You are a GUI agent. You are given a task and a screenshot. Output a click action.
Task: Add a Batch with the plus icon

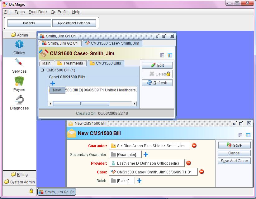click(139, 181)
